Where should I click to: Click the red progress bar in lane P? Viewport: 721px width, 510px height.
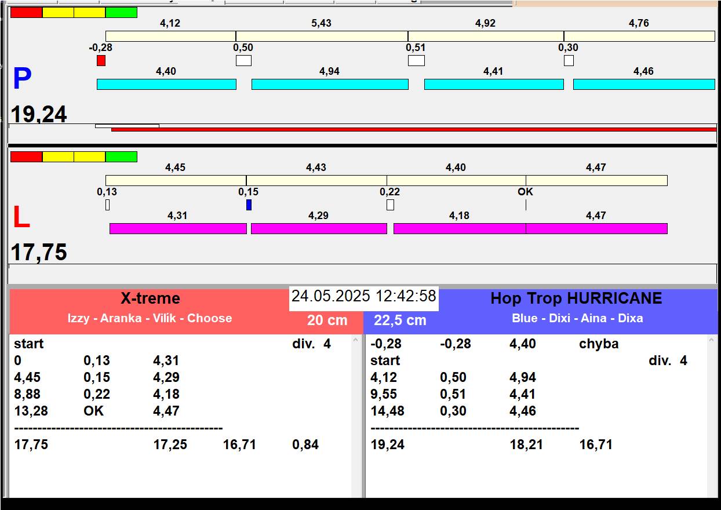(x=413, y=129)
